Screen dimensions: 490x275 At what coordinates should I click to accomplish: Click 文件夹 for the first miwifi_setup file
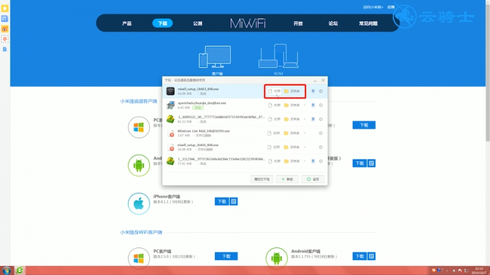coord(292,91)
